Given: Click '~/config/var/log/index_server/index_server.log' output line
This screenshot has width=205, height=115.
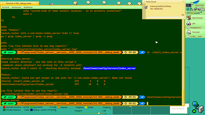Looking at the screenshot, I should tap(36, 94).
